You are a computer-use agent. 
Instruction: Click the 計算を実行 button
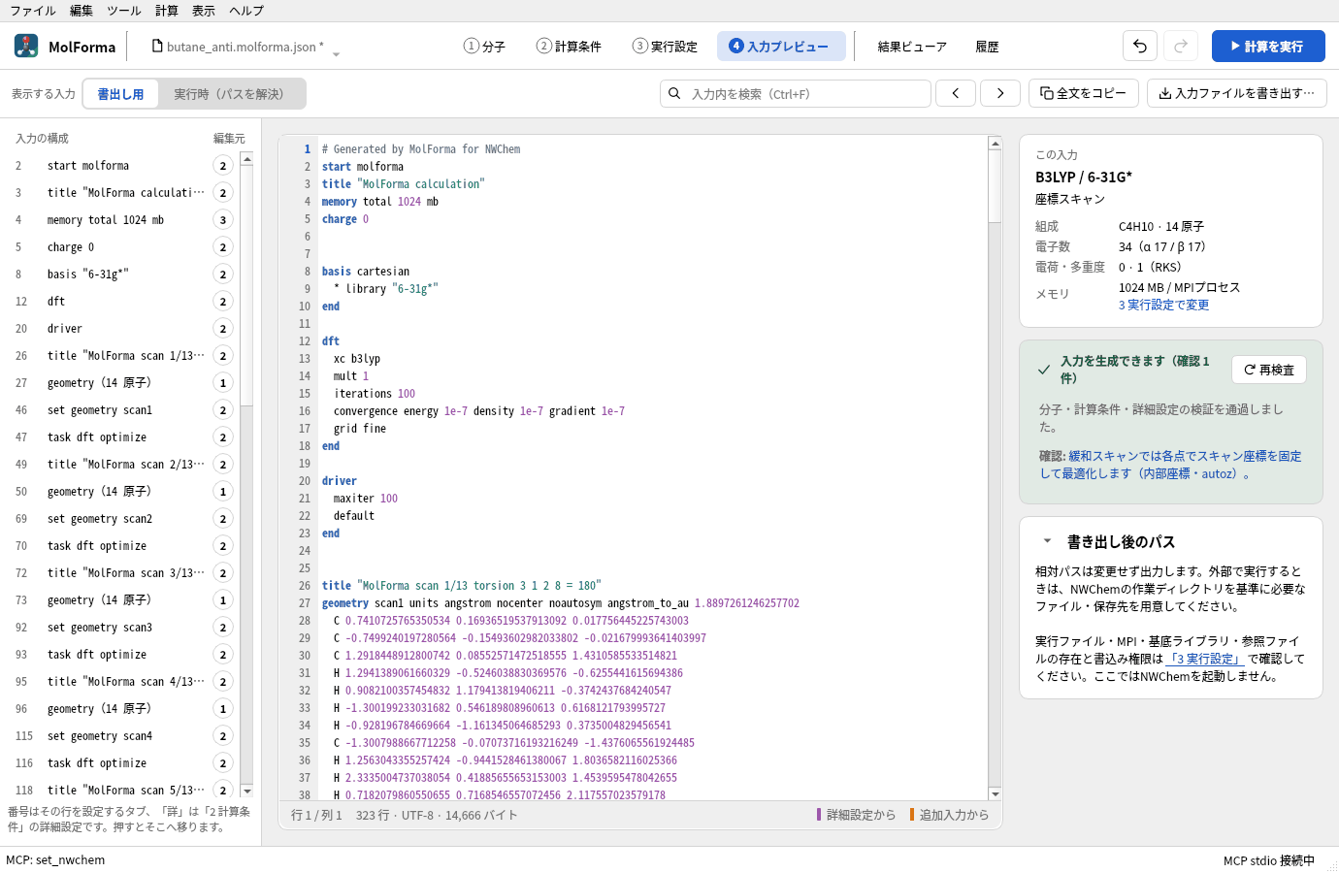(1268, 46)
